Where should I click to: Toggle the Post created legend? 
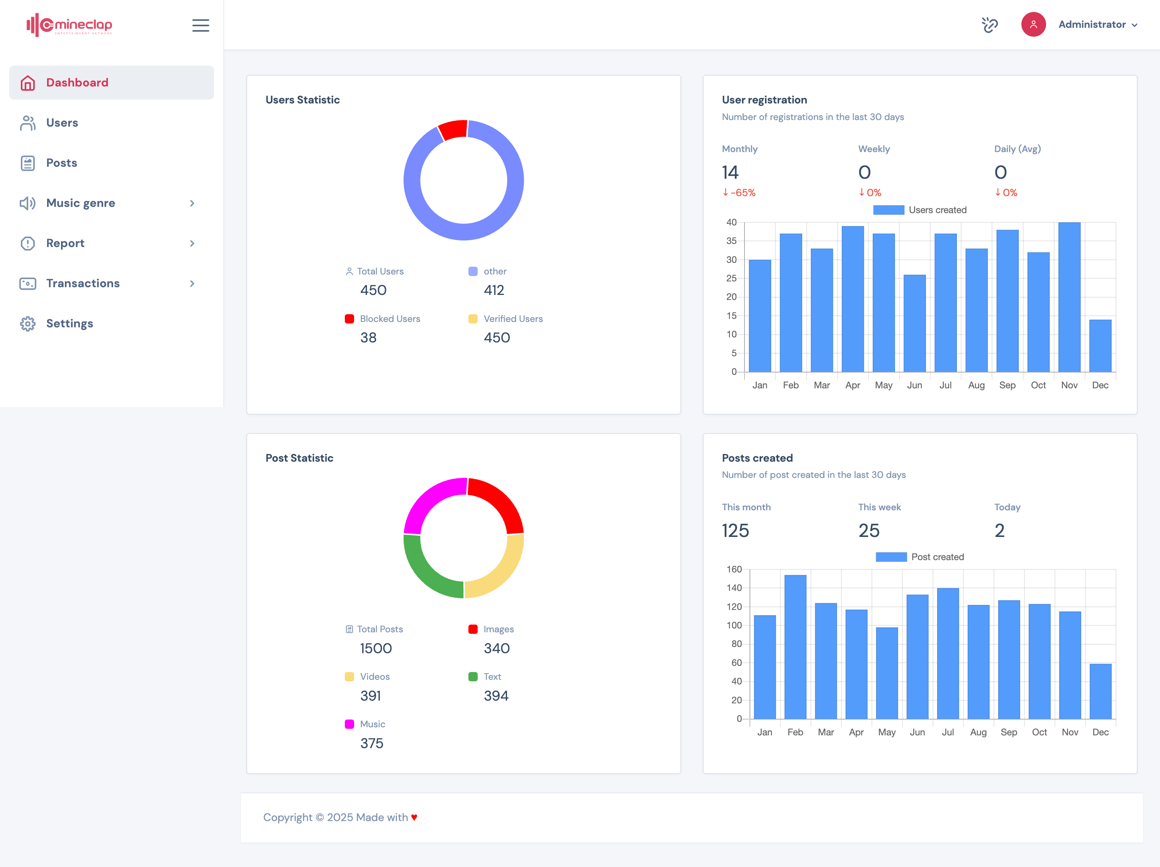tap(920, 557)
